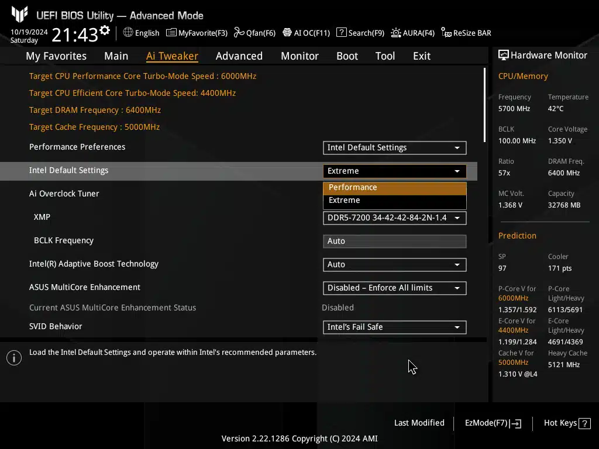
Task: Switch to My Favorites tab
Action: (56, 56)
